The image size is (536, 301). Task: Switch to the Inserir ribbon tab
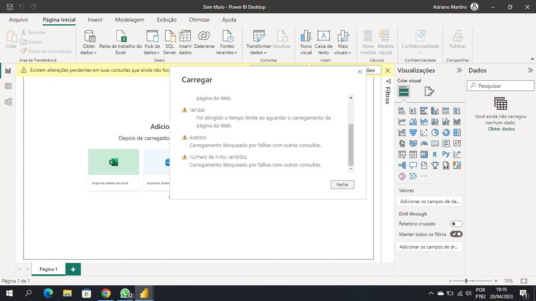[95, 20]
